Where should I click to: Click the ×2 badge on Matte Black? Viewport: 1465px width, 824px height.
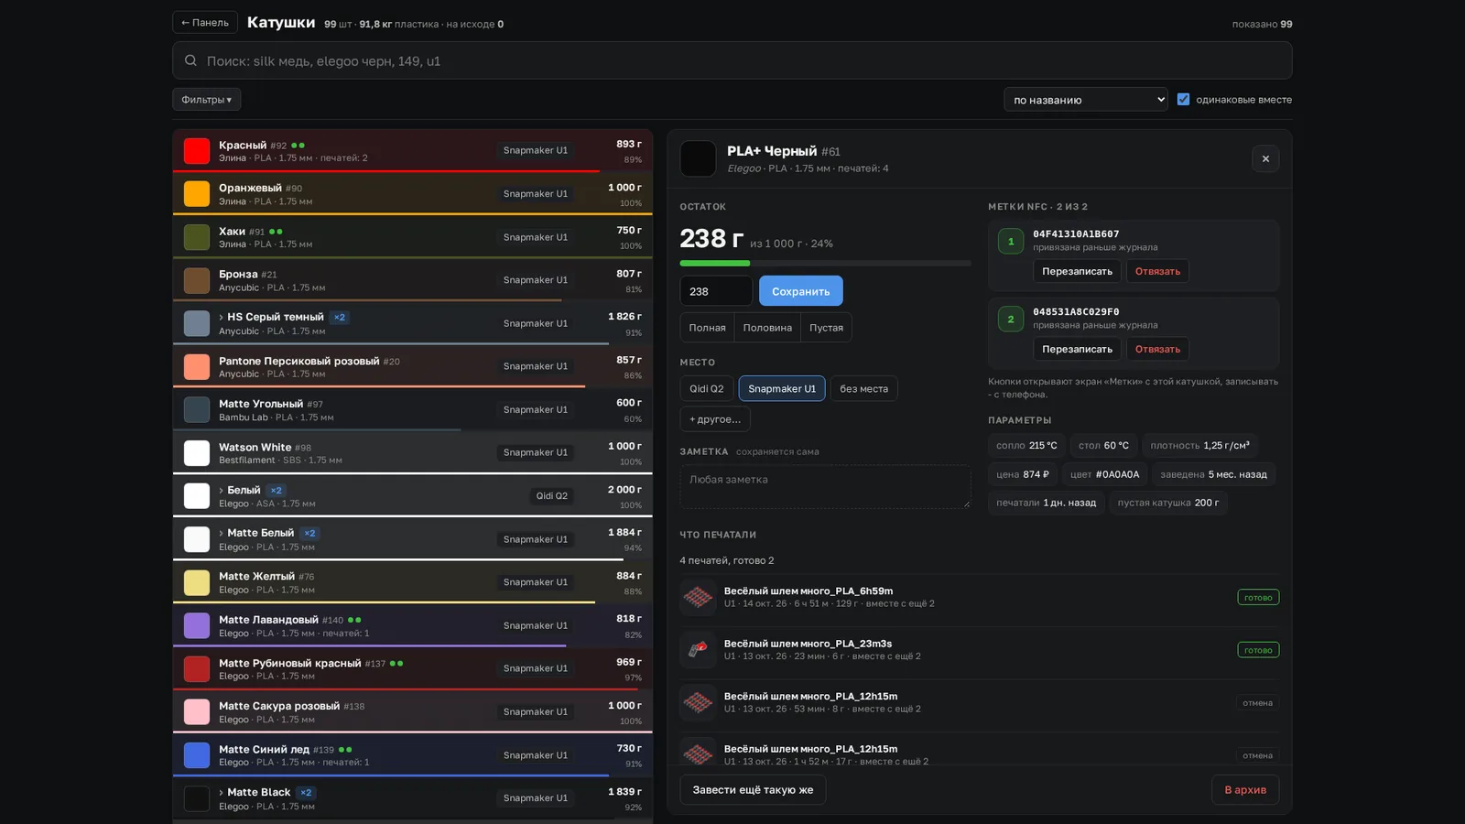[x=306, y=793]
